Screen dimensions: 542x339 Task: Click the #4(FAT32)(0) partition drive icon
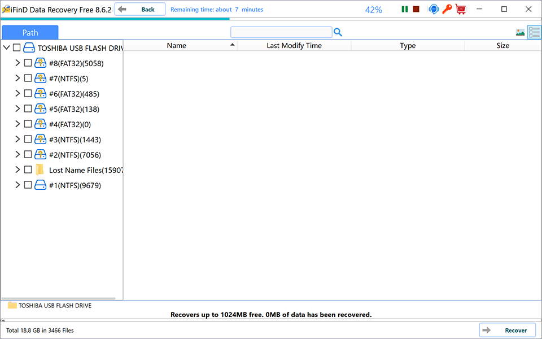(x=41, y=124)
